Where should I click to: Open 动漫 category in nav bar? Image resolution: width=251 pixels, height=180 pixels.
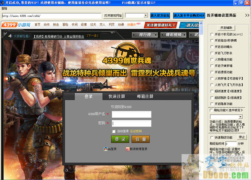[121, 25]
